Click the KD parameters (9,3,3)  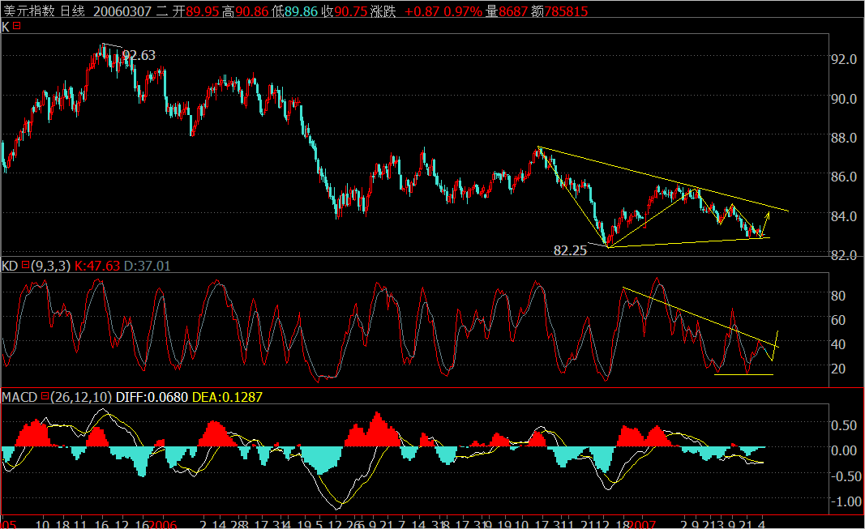(x=51, y=266)
